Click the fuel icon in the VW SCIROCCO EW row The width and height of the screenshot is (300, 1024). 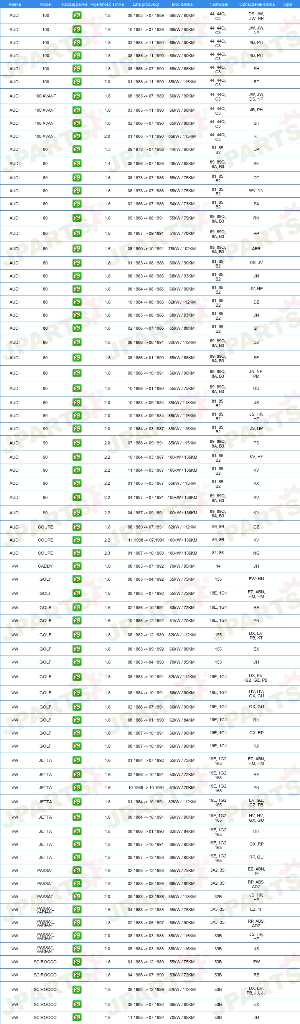(x=77, y=961)
